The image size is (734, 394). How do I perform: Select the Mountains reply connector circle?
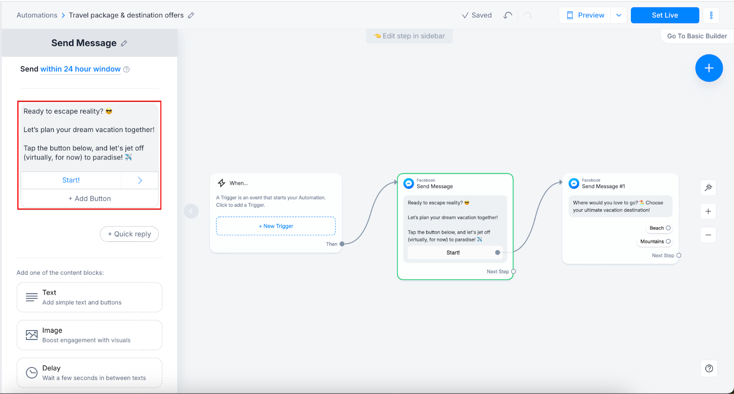(668, 241)
